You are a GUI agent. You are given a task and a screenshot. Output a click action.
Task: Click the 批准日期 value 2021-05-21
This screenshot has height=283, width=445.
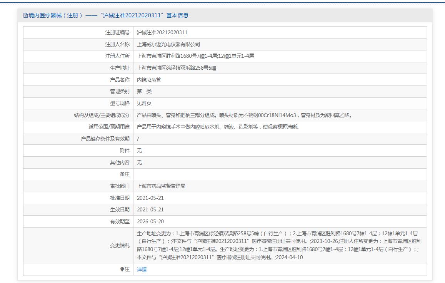150,198
